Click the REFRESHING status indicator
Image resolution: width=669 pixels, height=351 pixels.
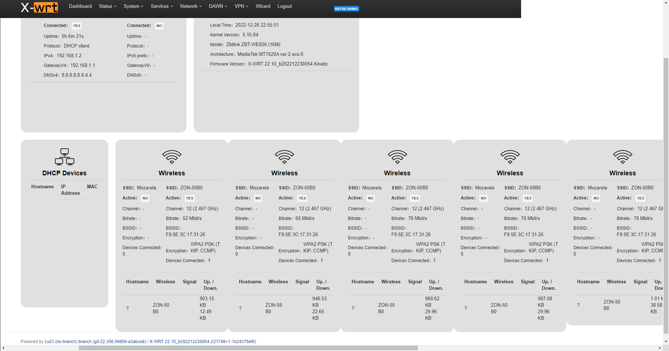point(346,8)
